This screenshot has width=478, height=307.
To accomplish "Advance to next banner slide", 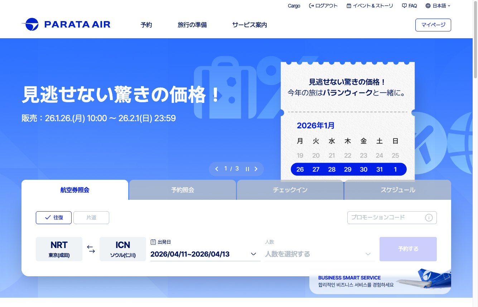I will (x=256, y=169).
